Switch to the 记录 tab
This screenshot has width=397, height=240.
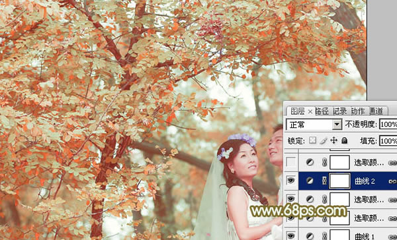340,111
